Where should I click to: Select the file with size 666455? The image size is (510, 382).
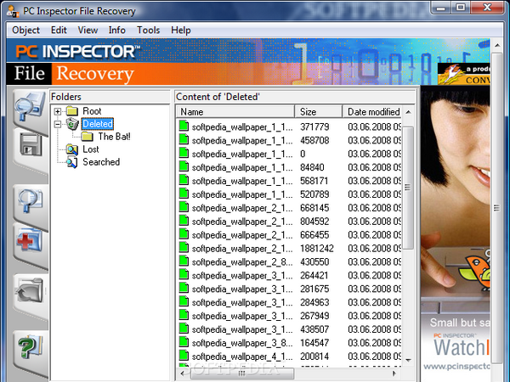(290, 234)
